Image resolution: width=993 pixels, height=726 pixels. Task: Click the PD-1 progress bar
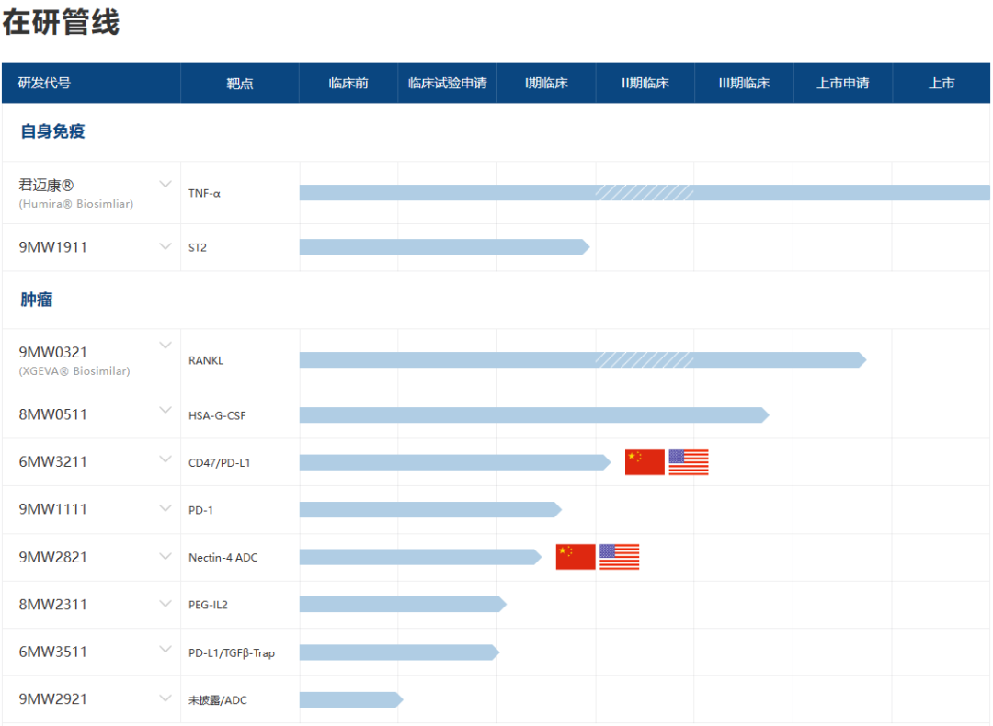pyautogui.click(x=430, y=509)
